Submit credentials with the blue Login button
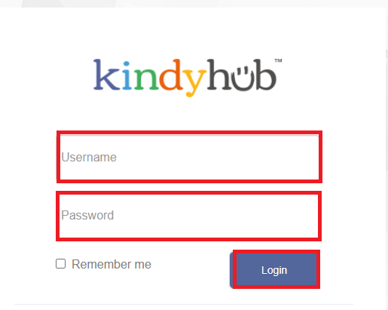This screenshot has width=388, height=310. pos(275,270)
